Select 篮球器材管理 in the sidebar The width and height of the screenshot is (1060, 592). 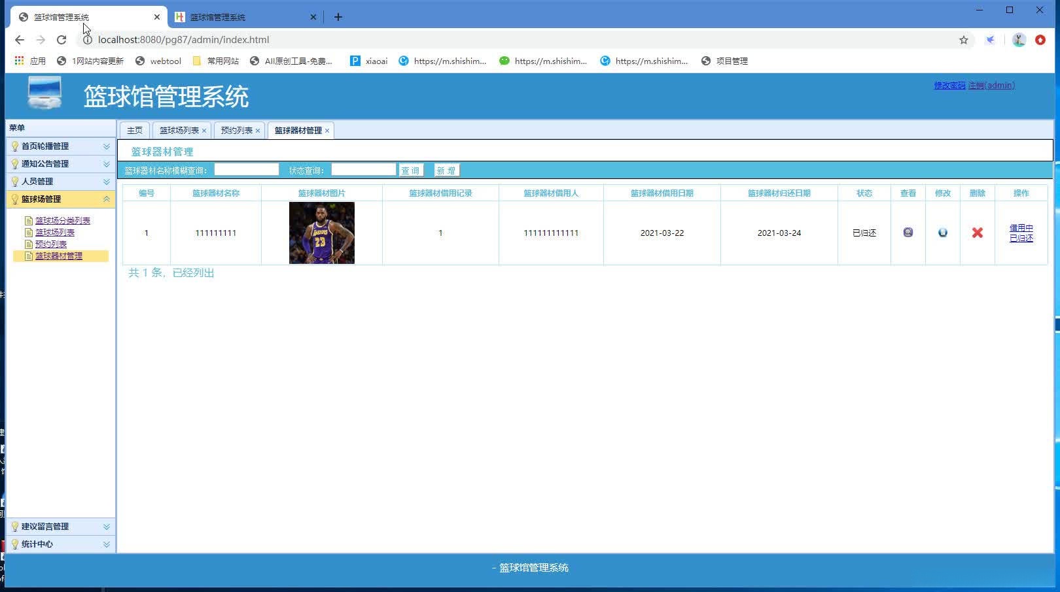click(x=59, y=256)
